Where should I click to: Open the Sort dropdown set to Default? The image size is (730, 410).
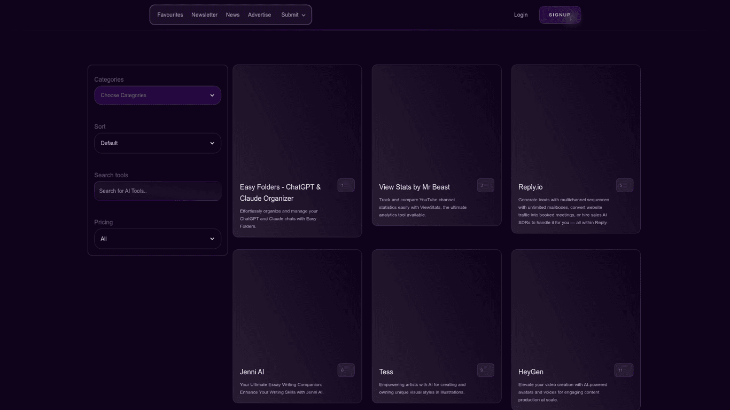click(x=158, y=143)
